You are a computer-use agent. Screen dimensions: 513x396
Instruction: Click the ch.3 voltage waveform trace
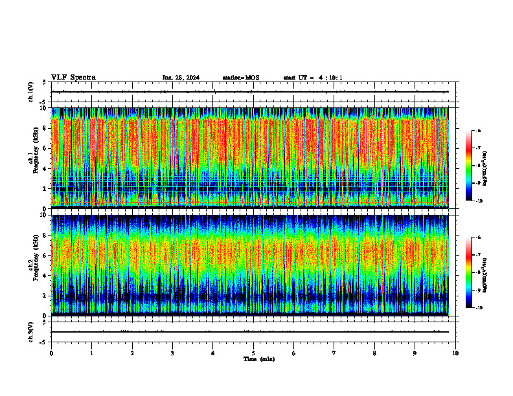pos(250,332)
